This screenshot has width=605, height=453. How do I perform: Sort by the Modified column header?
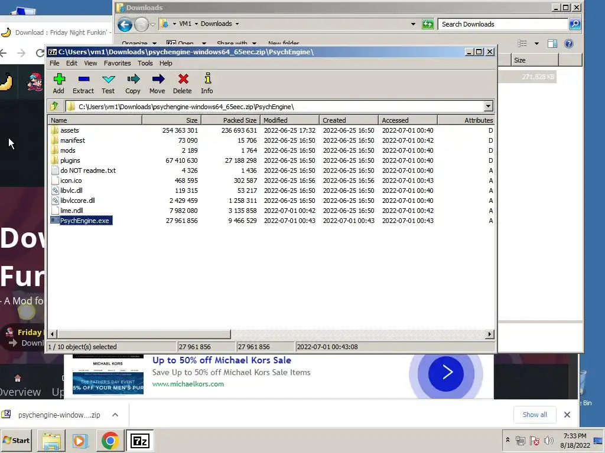(x=290, y=120)
